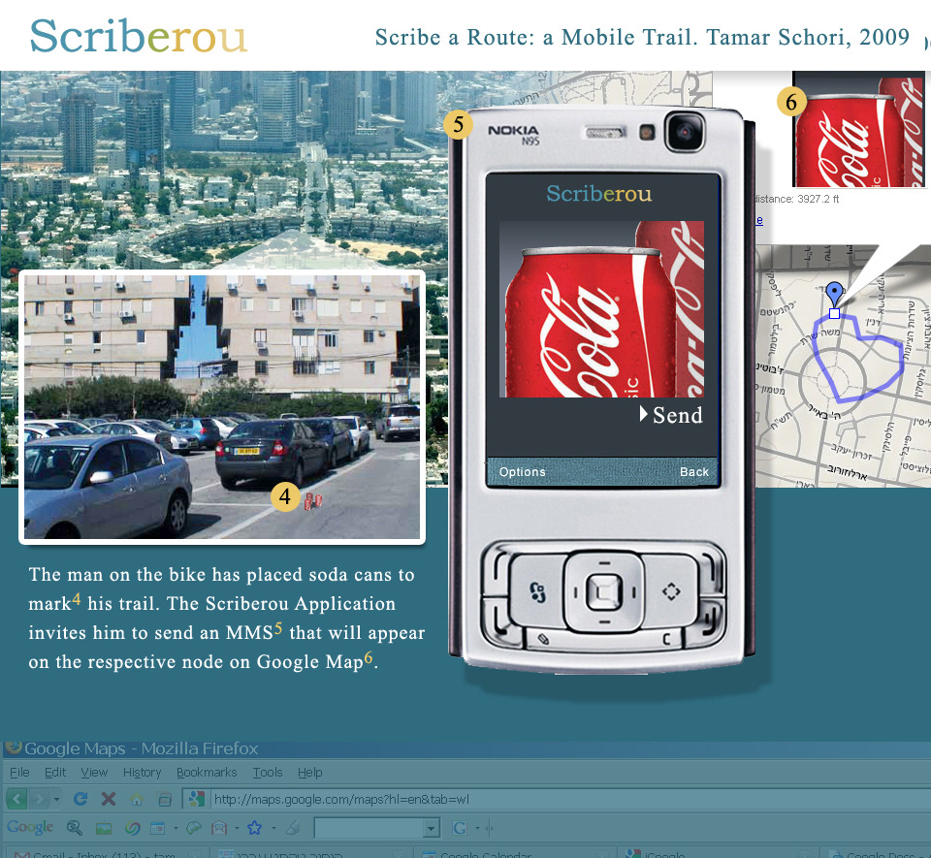Expand the arrow beside the G icon
The image size is (931, 858).
pos(477,828)
